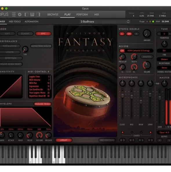Click Mono True Legato button
171x172 pixels.
click(x=41, y=46)
